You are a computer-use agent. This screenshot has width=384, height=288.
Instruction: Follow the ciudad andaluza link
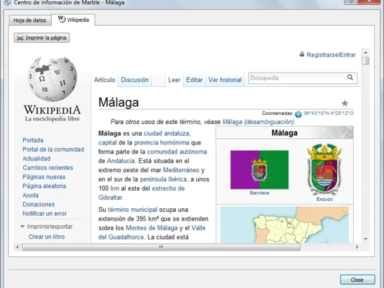pos(167,133)
